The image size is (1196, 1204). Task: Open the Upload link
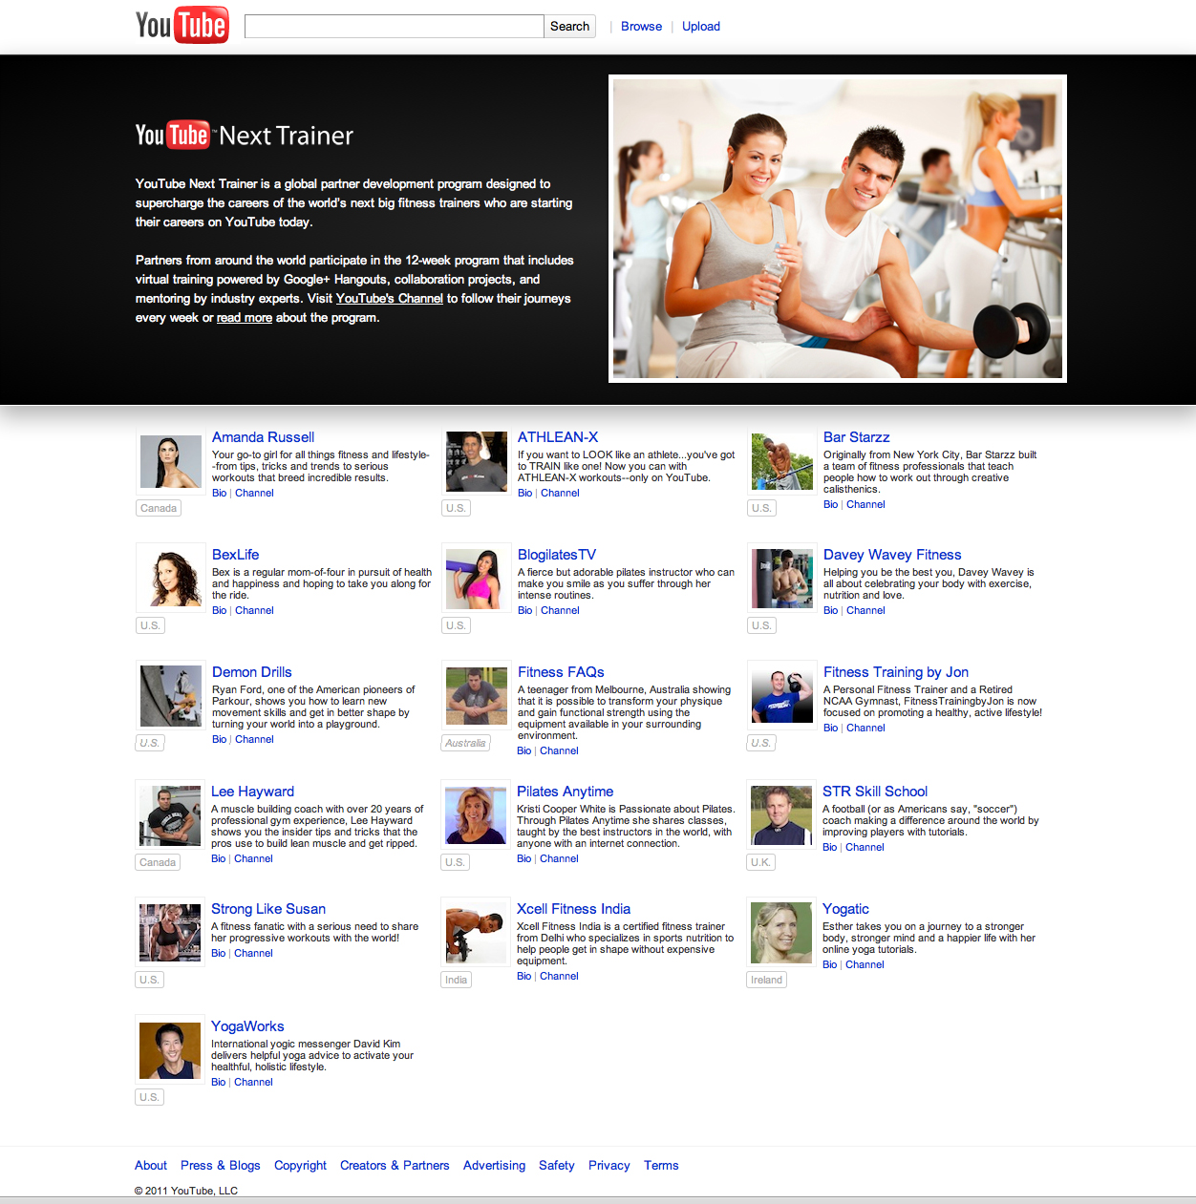pyautogui.click(x=701, y=26)
